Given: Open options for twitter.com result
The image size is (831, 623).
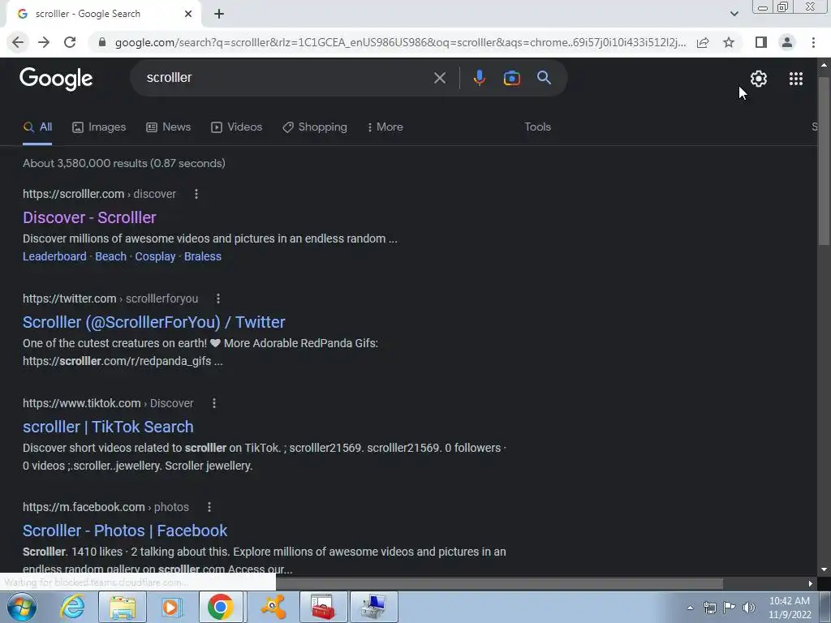Looking at the screenshot, I should 217,299.
